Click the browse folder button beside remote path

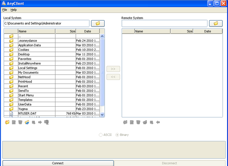(216, 23)
